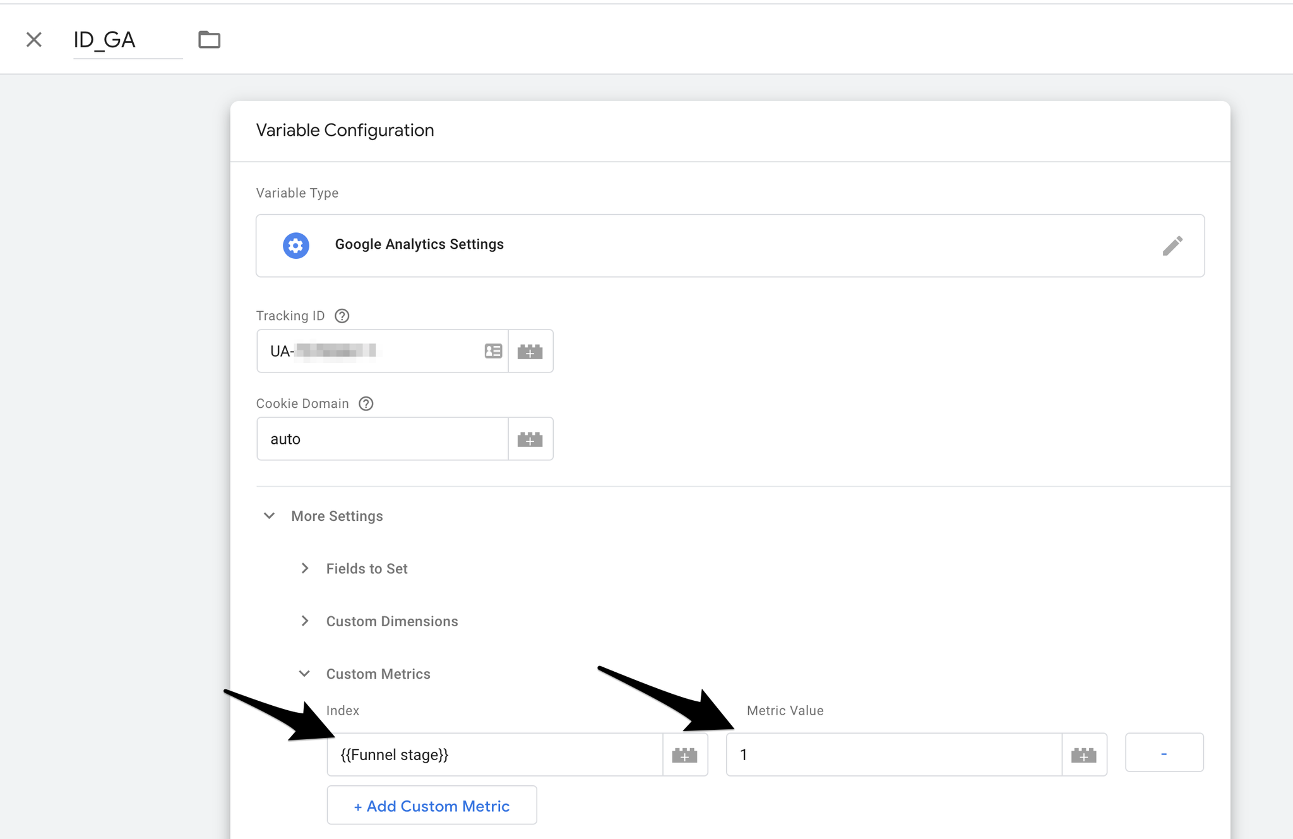Viewport: 1293px width, 839px height.
Task: Open the Cookie Domain help tooltip
Action: point(366,403)
